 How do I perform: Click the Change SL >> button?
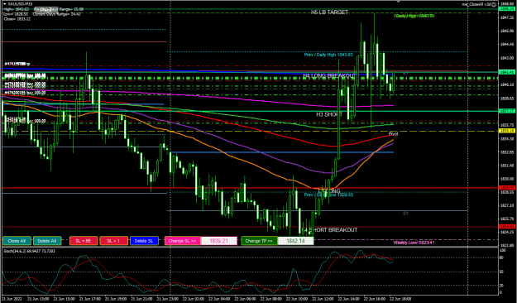coord(182,241)
